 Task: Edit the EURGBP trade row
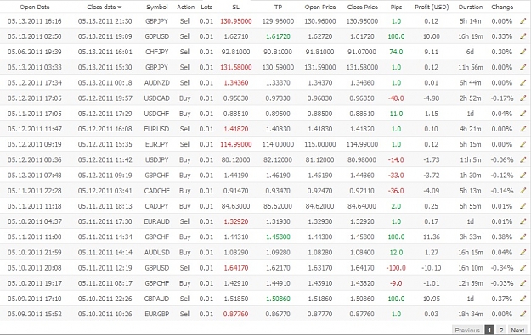pos(523,314)
